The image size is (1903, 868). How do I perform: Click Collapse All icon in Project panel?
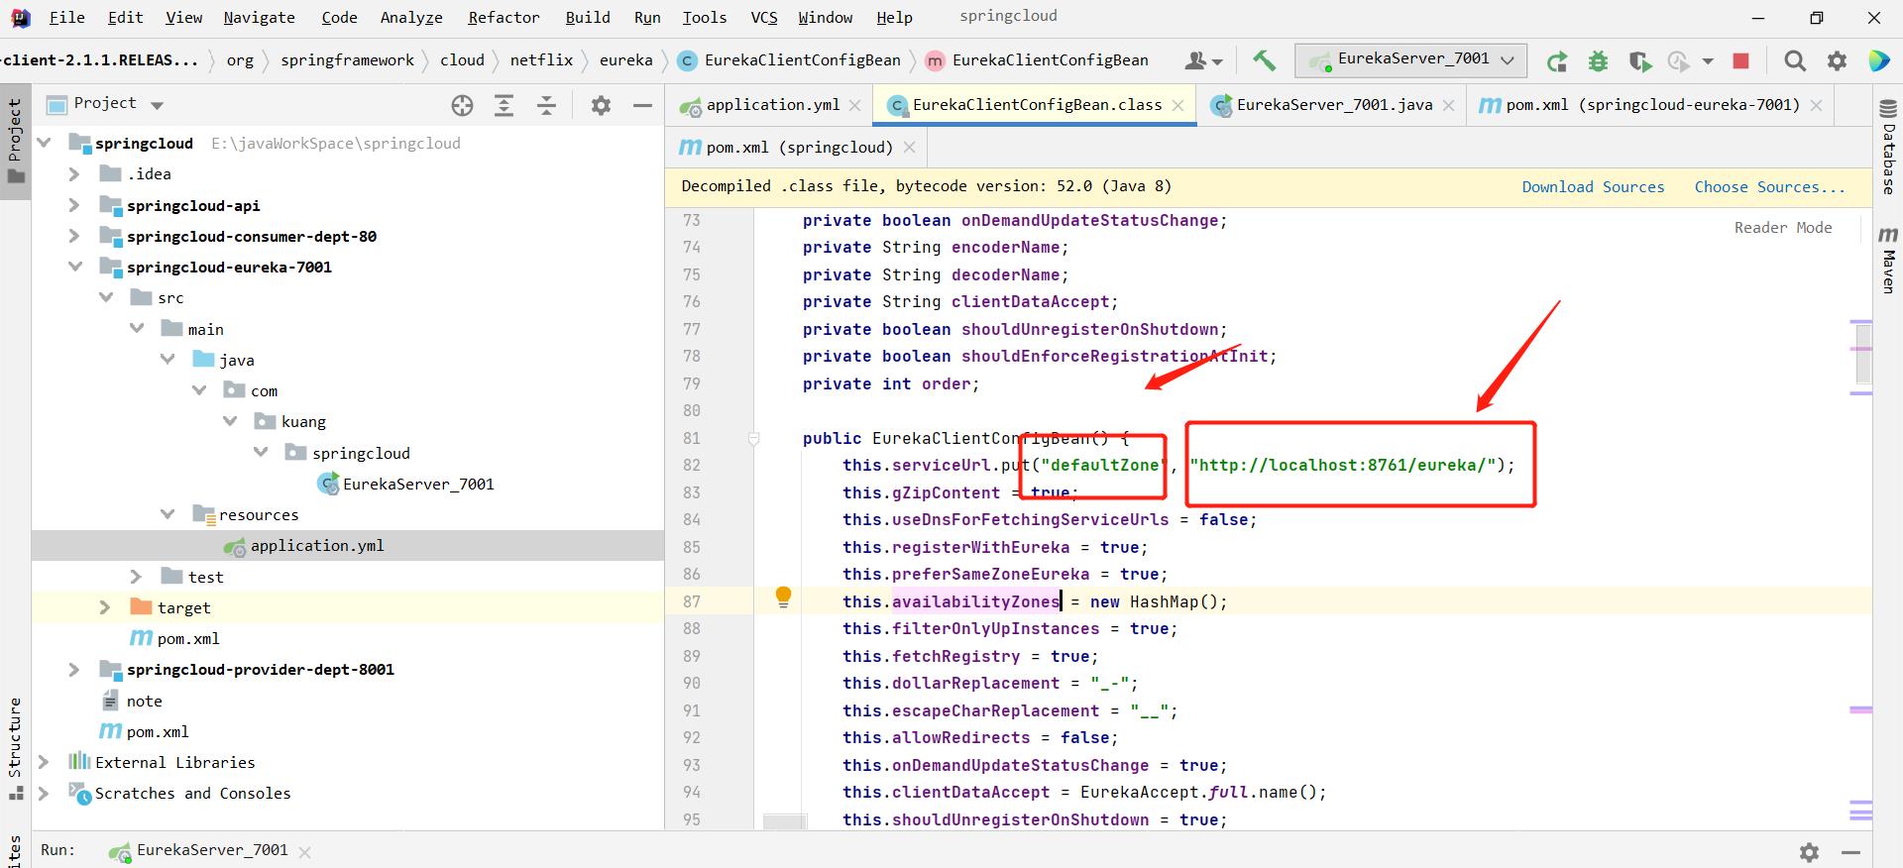(x=546, y=105)
